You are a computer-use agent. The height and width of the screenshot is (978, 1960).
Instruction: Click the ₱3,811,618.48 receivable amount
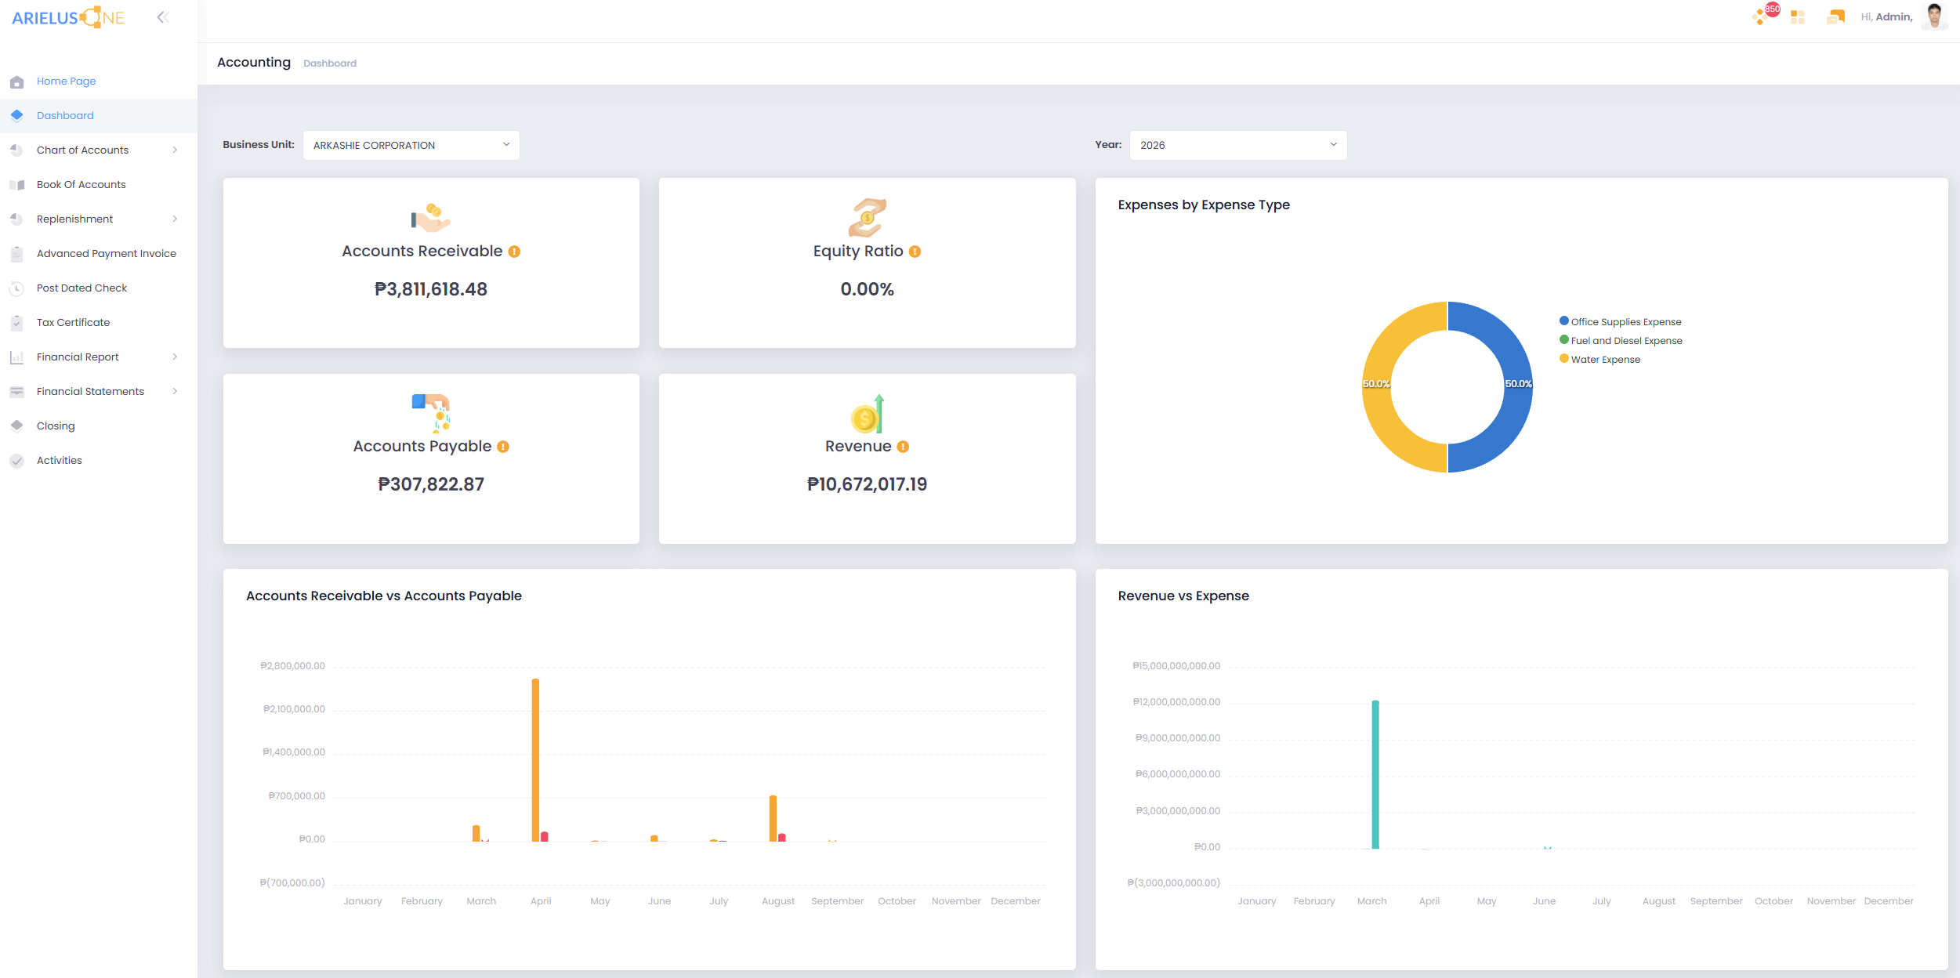[x=431, y=289]
